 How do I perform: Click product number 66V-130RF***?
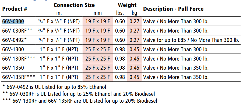click(x=19, y=59)
